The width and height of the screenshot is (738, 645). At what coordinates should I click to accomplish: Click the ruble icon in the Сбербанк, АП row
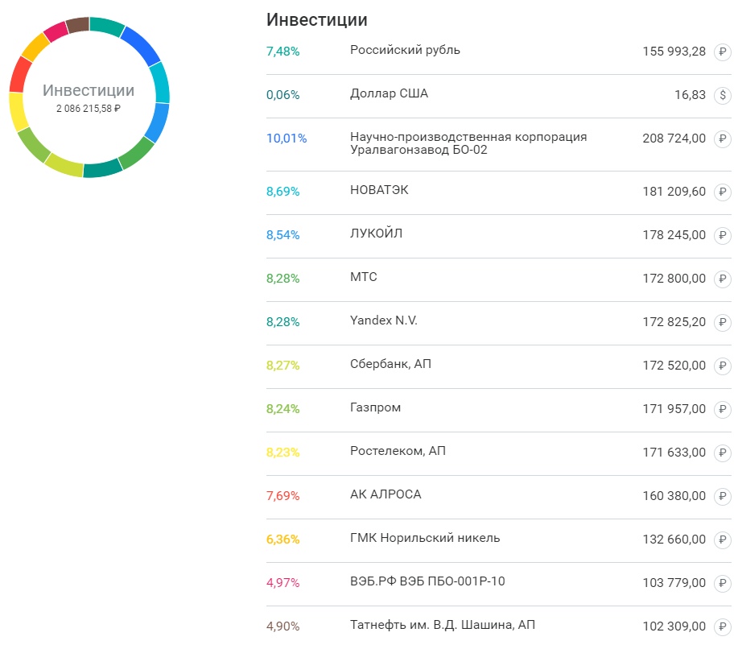(x=723, y=366)
